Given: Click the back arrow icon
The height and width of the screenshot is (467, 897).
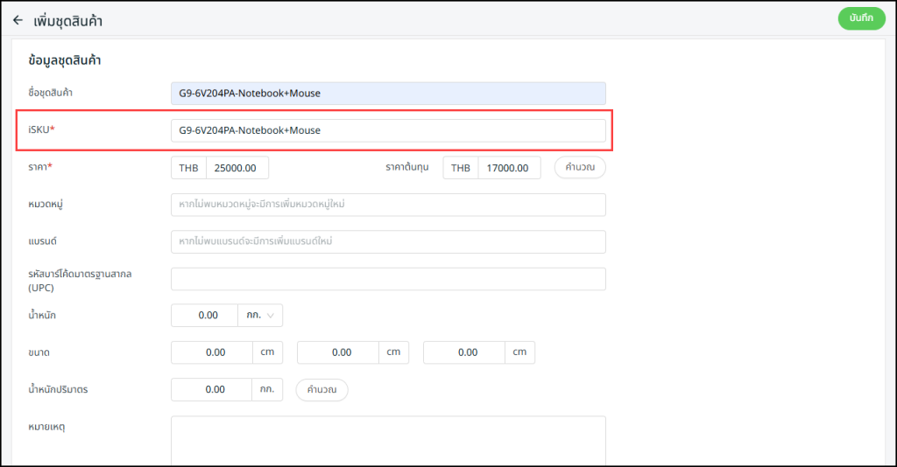Looking at the screenshot, I should click(18, 20).
